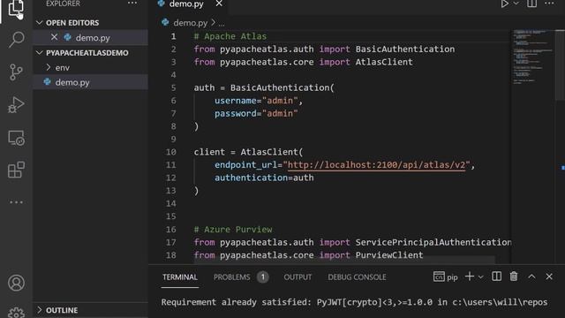Viewport: 565px width, 318px height.
Task: Click ServicePrincipalAuthentication import name
Action: click(x=433, y=242)
